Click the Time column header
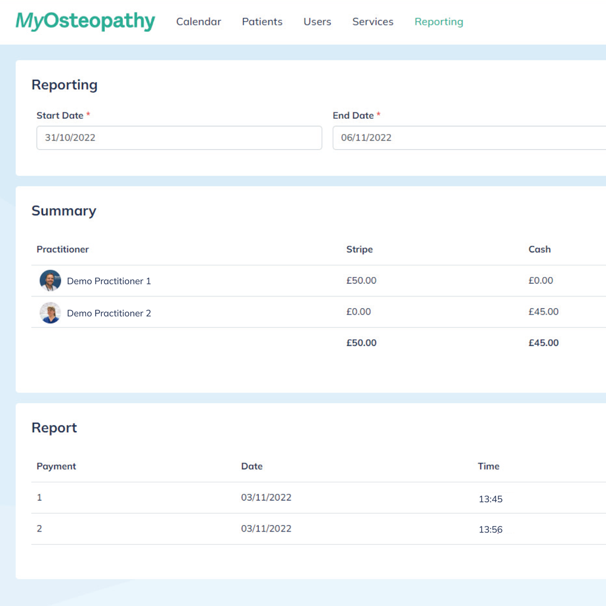606x606 pixels. [488, 466]
